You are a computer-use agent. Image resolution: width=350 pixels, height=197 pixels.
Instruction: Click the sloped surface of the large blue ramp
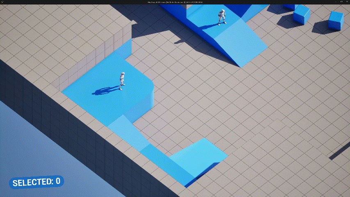pyautogui.click(x=240, y=42)
